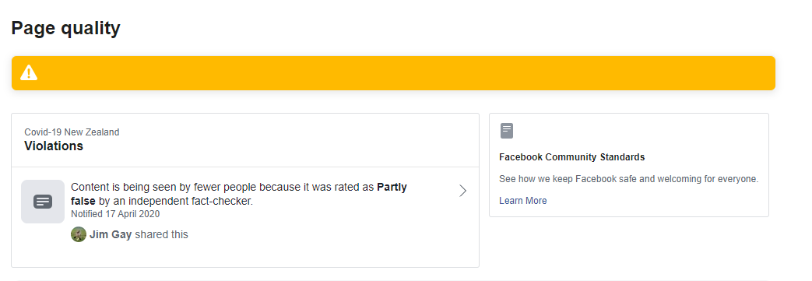Click Jim Gay's profile picture

click(78, 234)
